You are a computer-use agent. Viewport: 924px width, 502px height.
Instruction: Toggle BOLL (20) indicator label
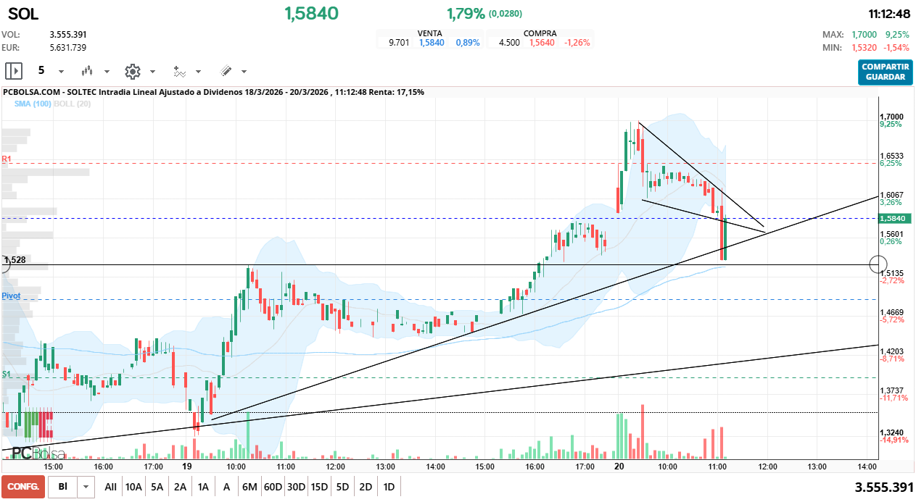point(73,104)
